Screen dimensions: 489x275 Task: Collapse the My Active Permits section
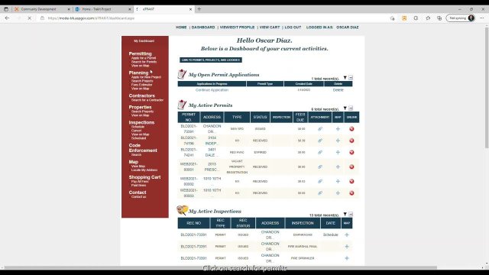click(351, 108)
